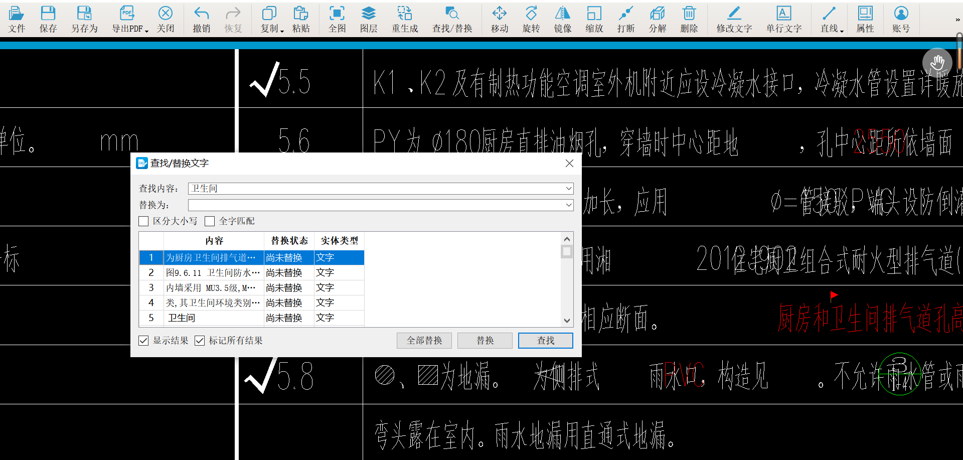The image size is (963, 460).
Task: Click the round pan hand button
Action: (x=937, y=63)
